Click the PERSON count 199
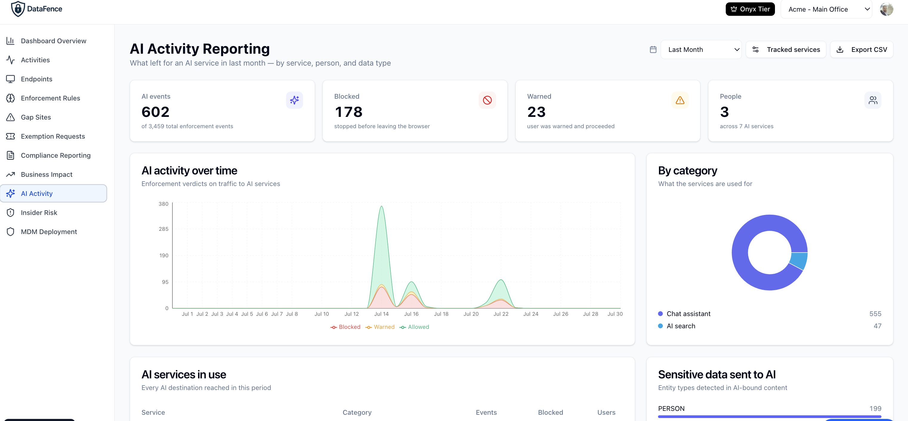 pos(875,408)
